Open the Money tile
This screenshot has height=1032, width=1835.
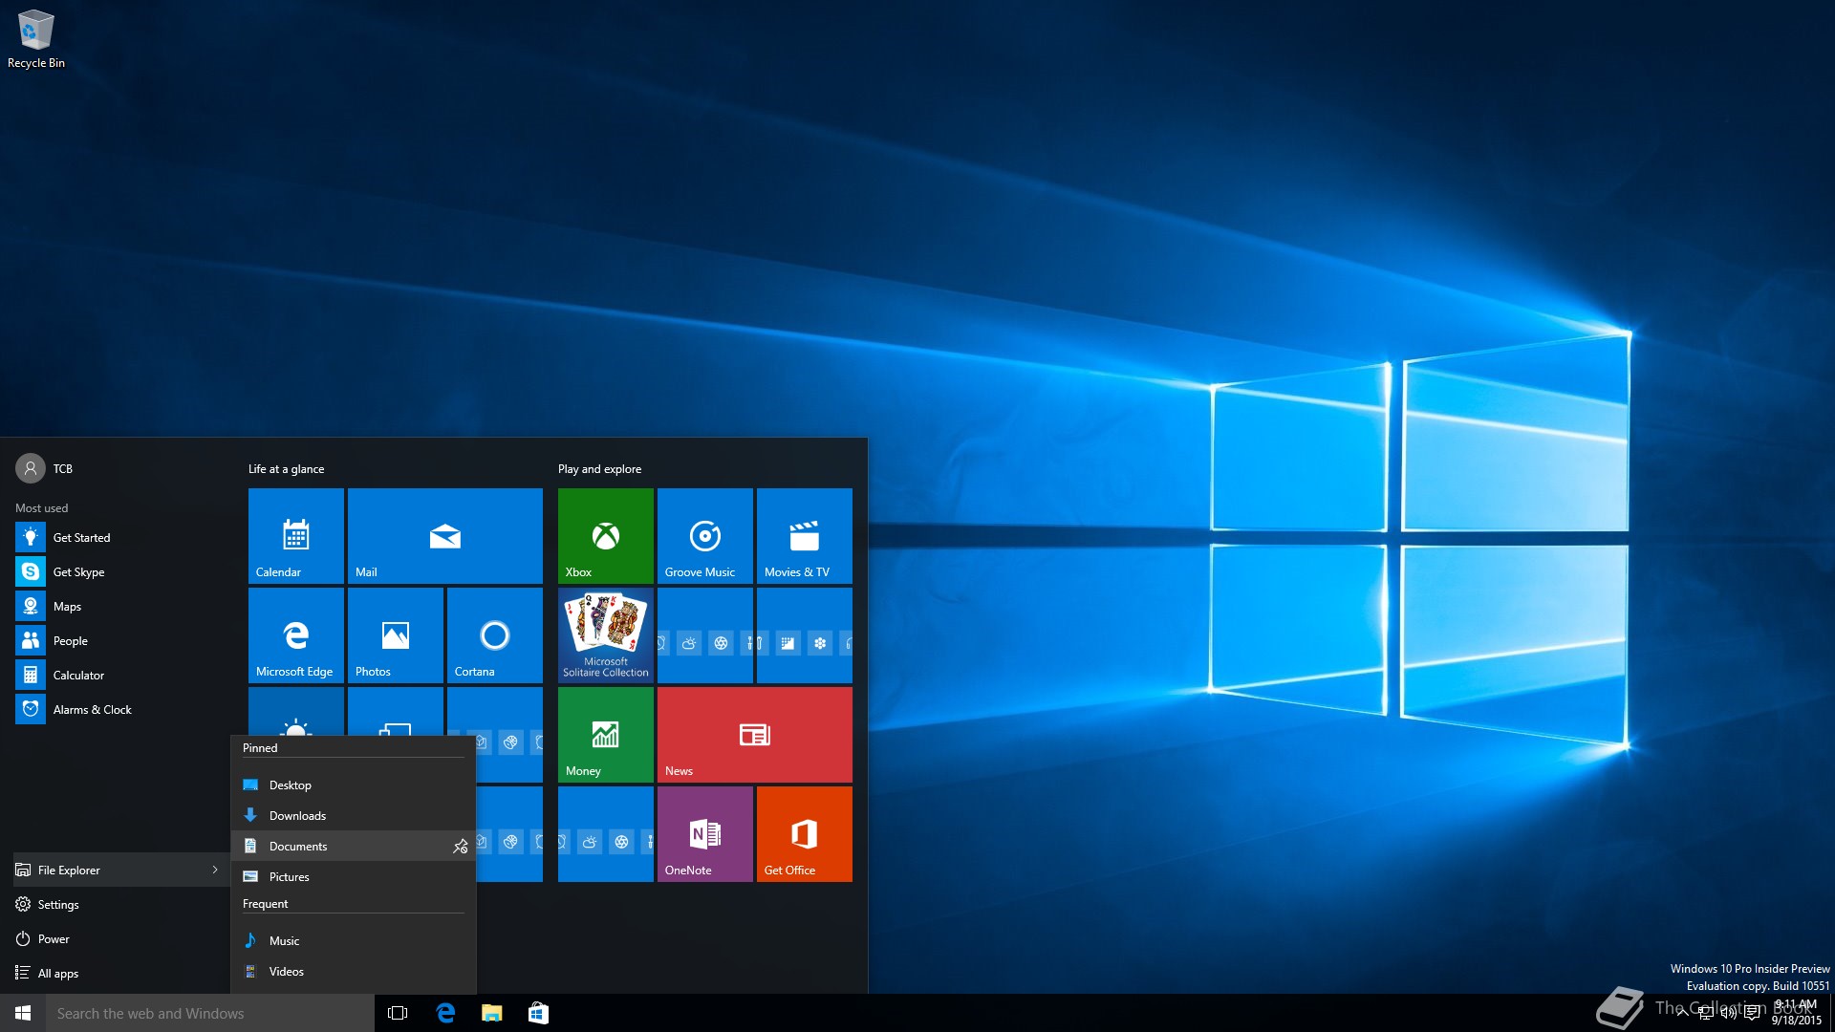[605, 735]
